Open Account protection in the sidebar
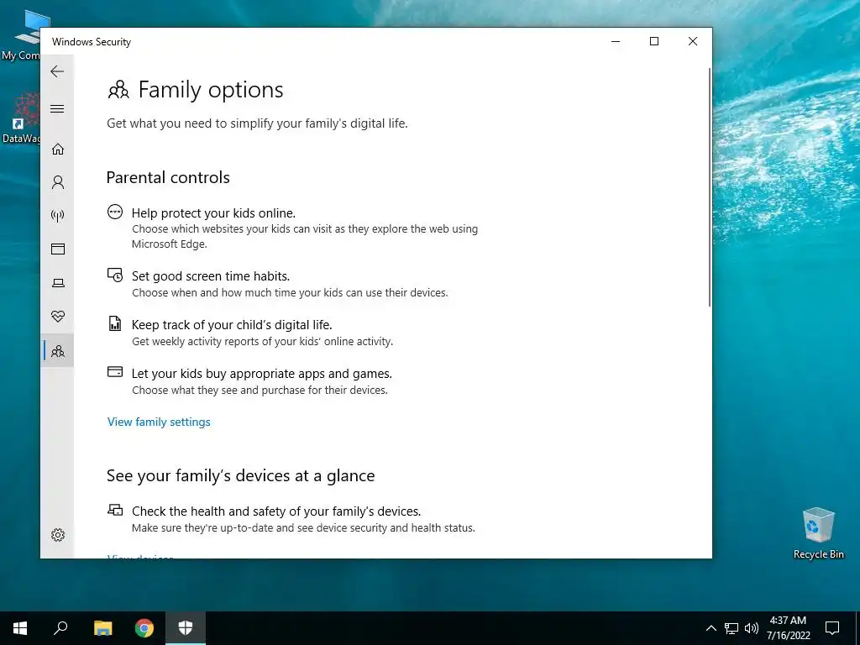The image size is (860, 645). coord(58,182)
